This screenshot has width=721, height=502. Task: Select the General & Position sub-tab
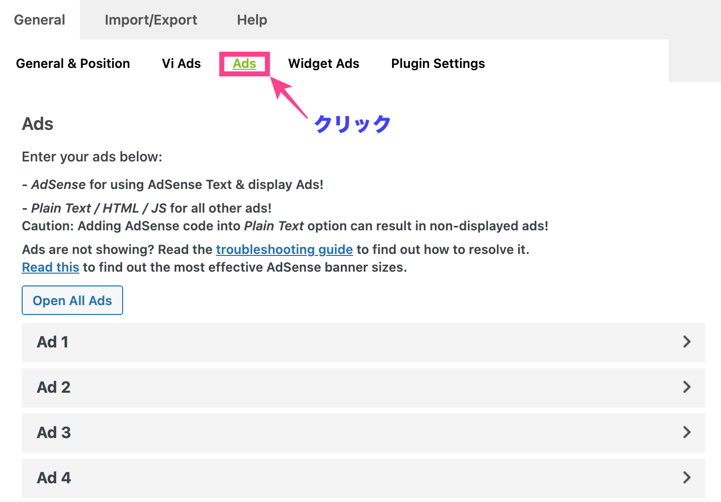pyautogui.click(x=73, y=63)
